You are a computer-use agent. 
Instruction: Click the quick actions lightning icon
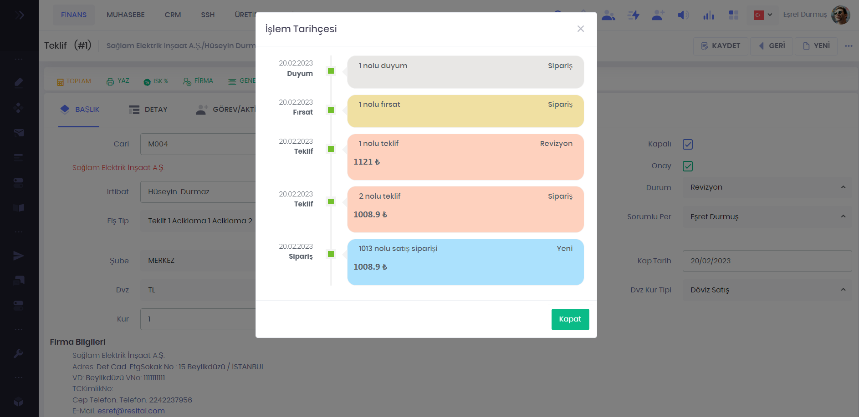click(x=633, y=15)
